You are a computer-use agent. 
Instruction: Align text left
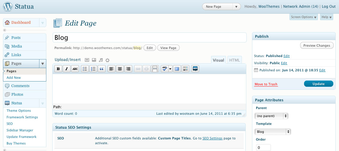[111, 69]
